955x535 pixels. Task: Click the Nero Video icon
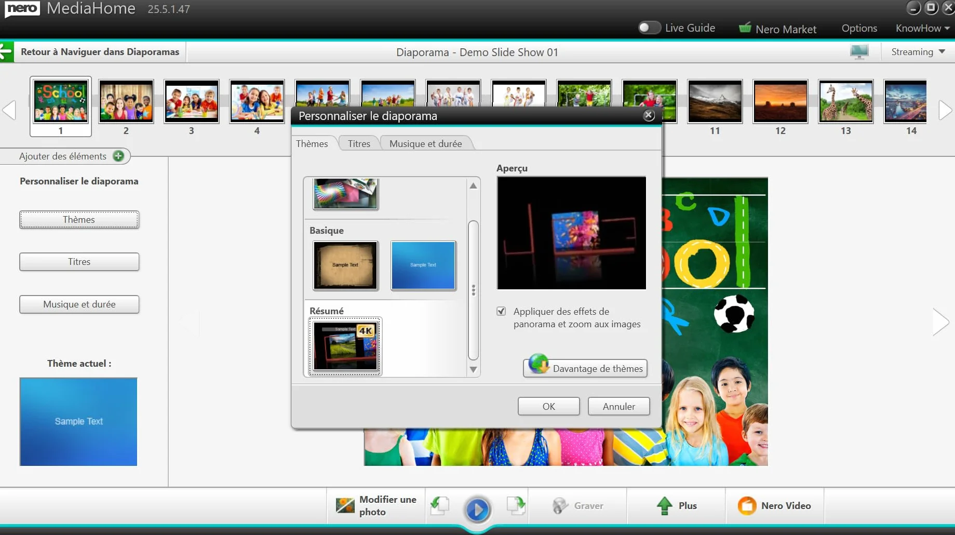747,505
